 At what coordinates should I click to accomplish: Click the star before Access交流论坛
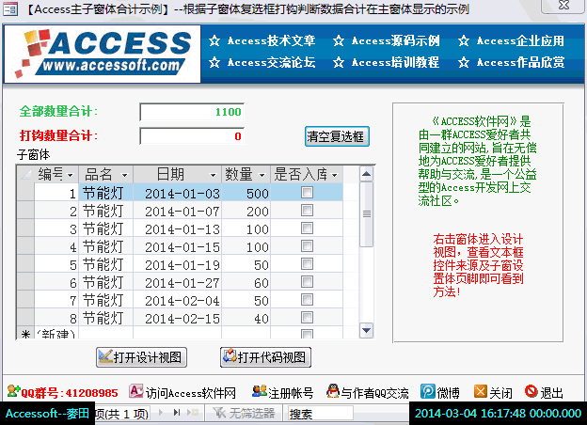[214, 62]
